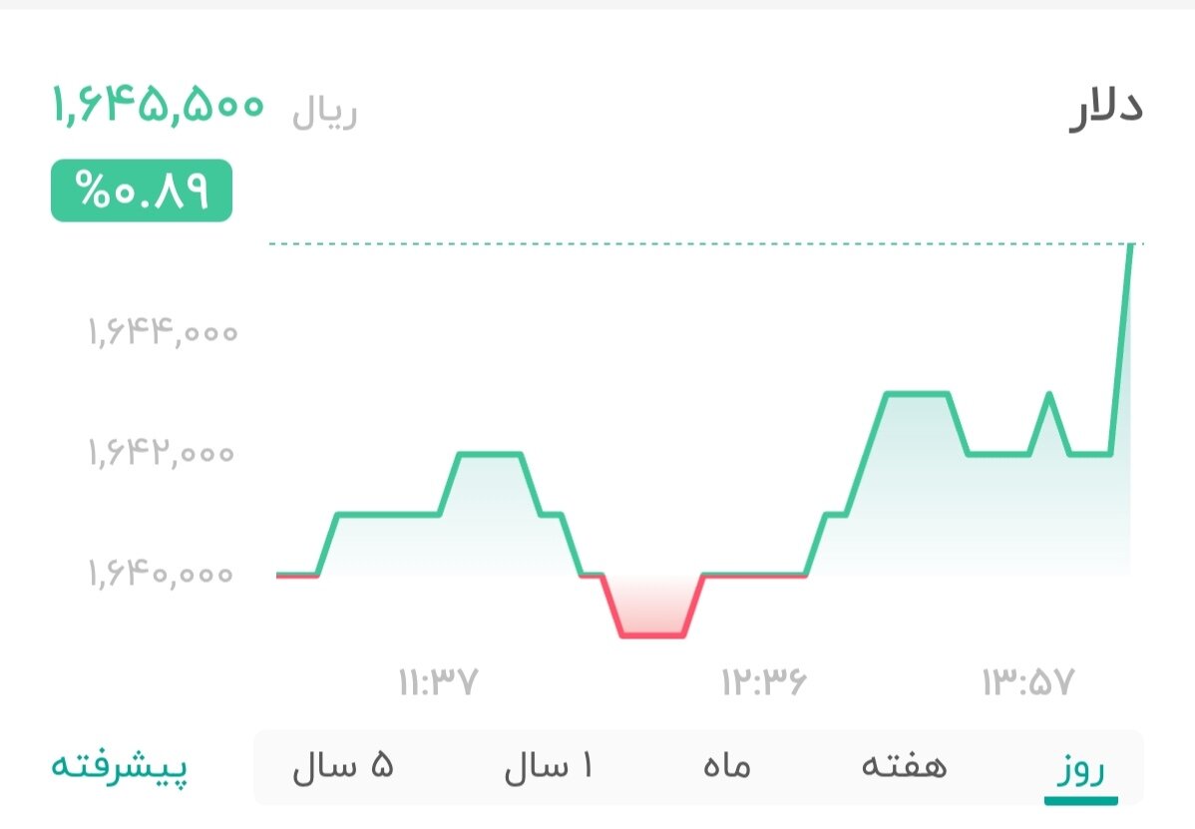The width and height of the screenshot is (1195, 829).
Task: Click the dashed line at chart top
Action: pyautogui.click(x=698, y=242)
